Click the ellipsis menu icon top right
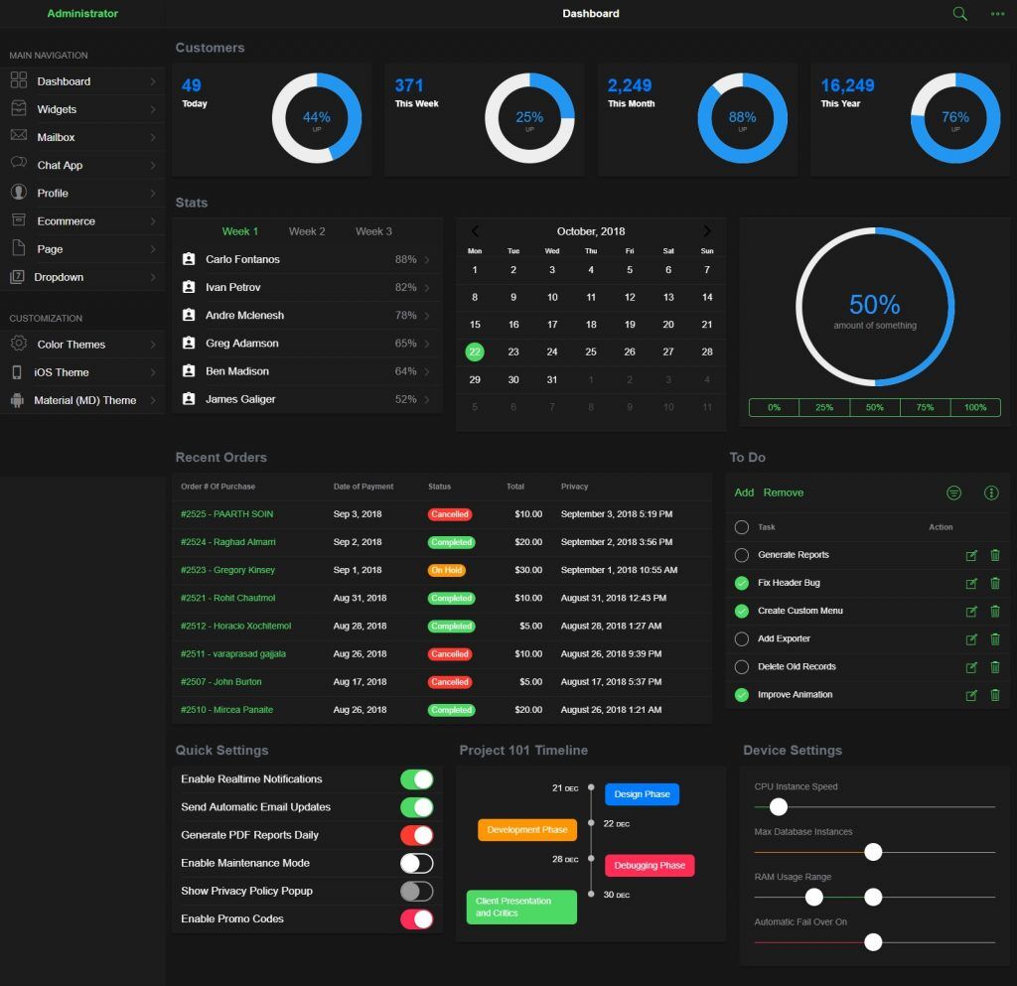Image resolution: width=1017 pixels, height=986 pixels. coord(997,14)
